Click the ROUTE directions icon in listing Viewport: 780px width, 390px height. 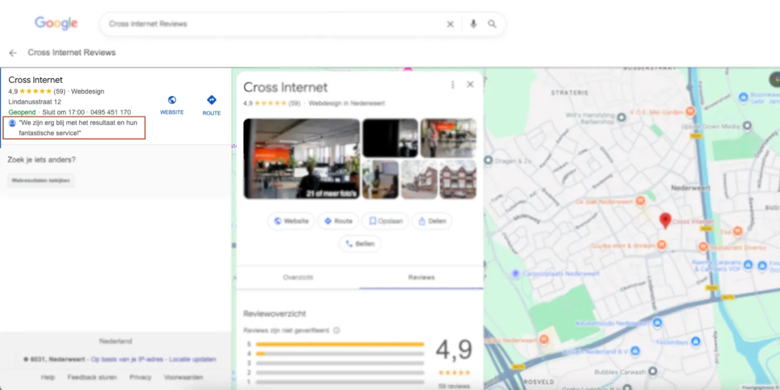tap(212, 100)
